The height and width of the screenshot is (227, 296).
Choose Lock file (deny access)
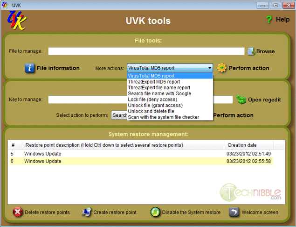(170, 99)
